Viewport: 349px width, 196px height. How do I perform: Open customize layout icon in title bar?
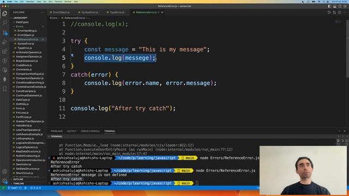pos(345,6)
